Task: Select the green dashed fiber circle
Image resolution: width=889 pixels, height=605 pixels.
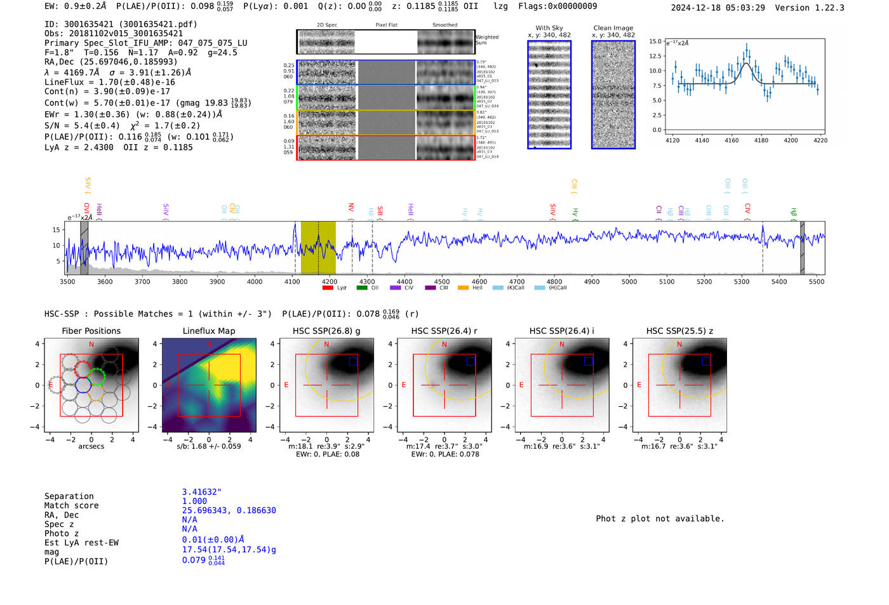Action: point(97,377)
